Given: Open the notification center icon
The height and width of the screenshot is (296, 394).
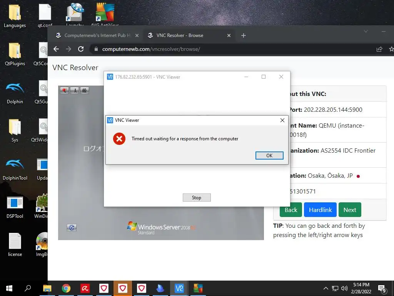Looking at the screenshot, I should coord(382,288).
